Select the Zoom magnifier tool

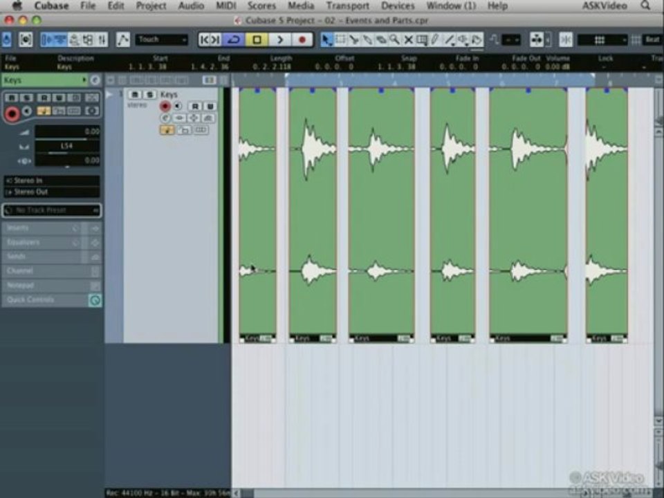(394, 40)
